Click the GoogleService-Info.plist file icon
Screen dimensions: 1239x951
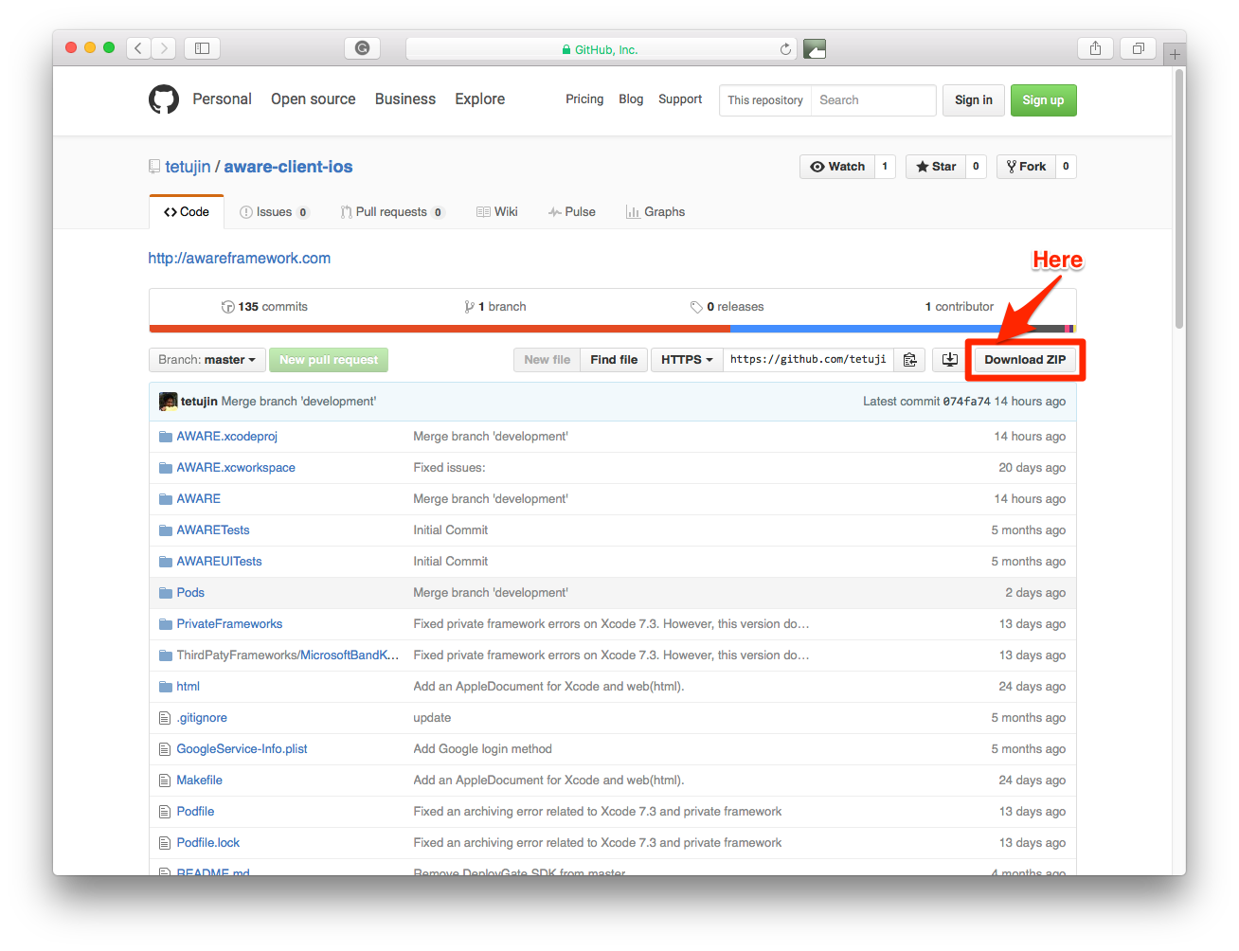[x=165, y=749]
